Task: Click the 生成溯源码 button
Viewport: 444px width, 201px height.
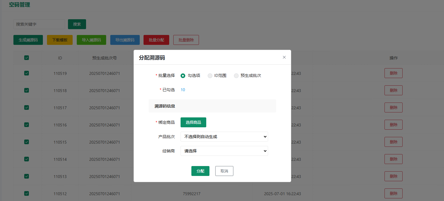Action: [28, 40]
